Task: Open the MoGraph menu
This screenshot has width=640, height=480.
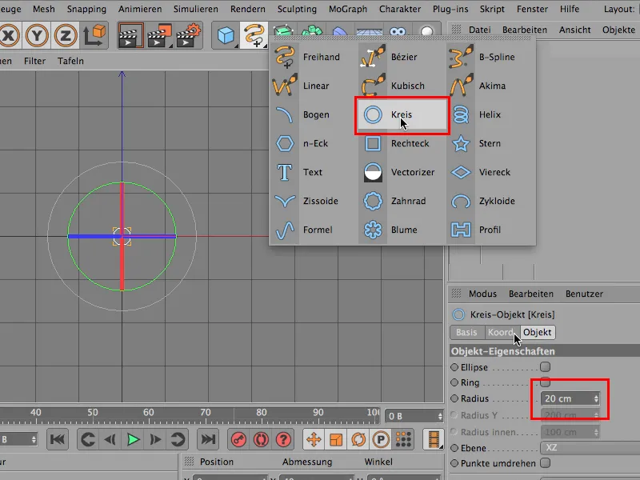Action: coord(348,9)
